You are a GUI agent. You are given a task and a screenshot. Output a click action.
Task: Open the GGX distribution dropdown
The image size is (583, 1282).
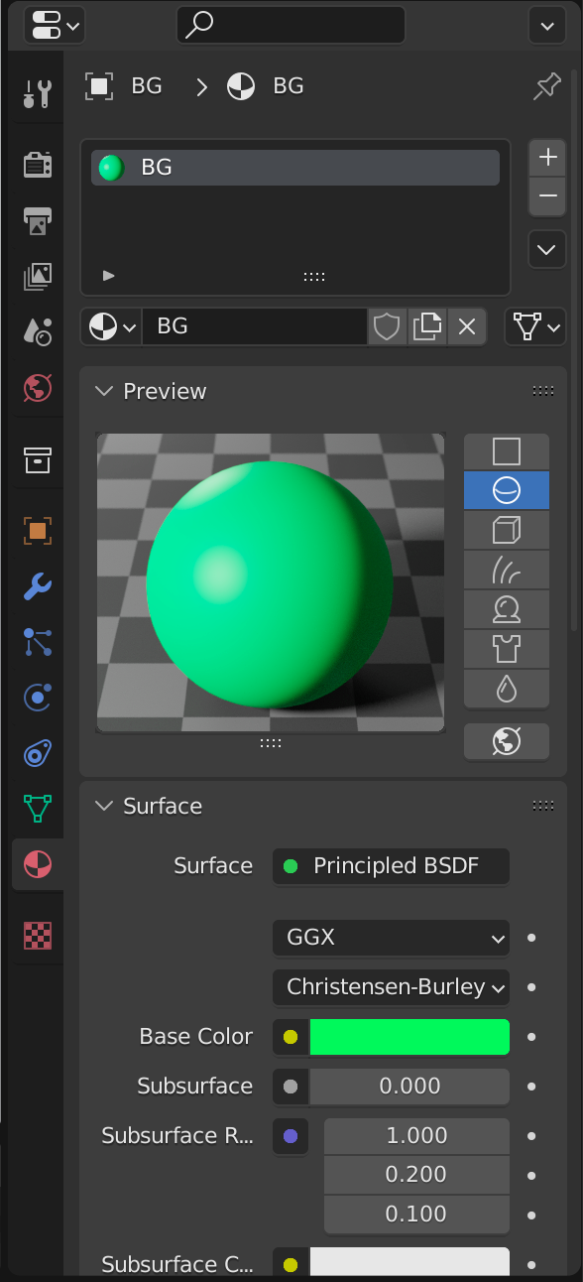point(391,937)
